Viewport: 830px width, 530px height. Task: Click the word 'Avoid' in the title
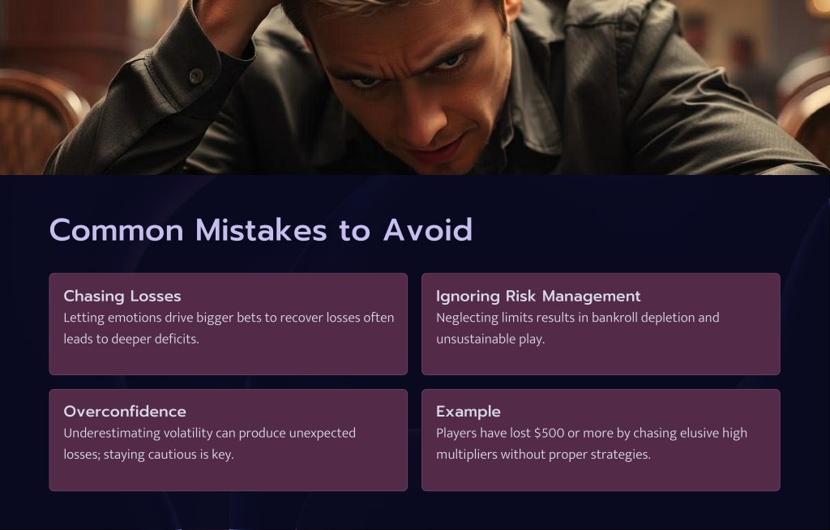[x=428, y=230]
